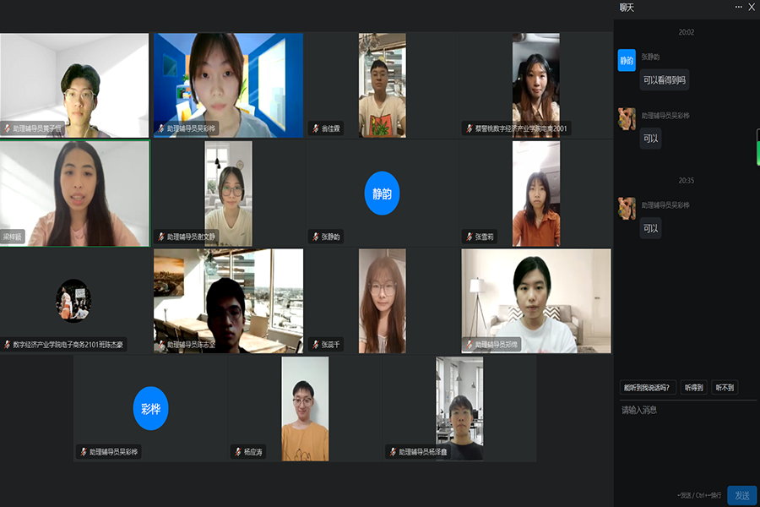
Task: Select the 静韵 round avatar in video grid
Action: [382, 194]
